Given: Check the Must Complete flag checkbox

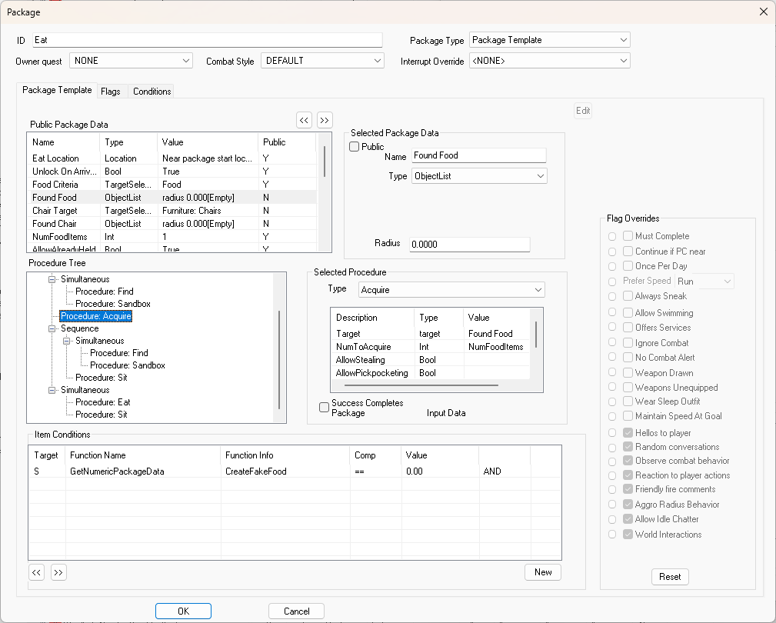Looking at the screenshot, I should coord(628,236).
